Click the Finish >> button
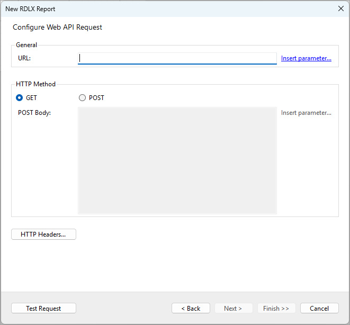Image resolution: width=350 pixels, height=325 pixels. click(x=276, y=308)
